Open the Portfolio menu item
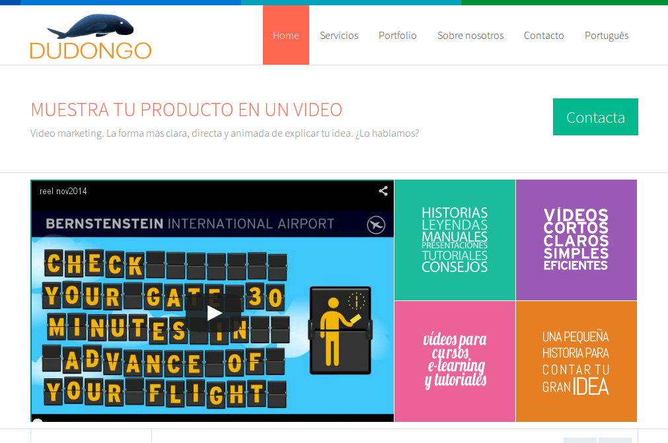 pos(398,35)
